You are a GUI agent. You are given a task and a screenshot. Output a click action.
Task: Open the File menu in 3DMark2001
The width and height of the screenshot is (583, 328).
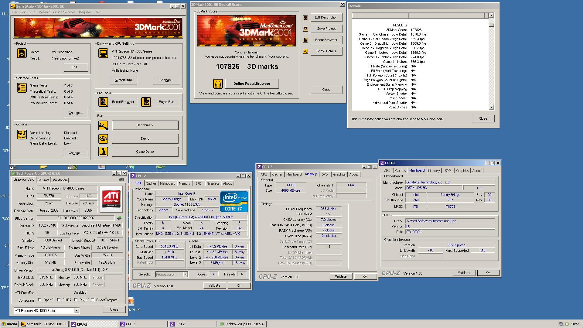(14, 12)
